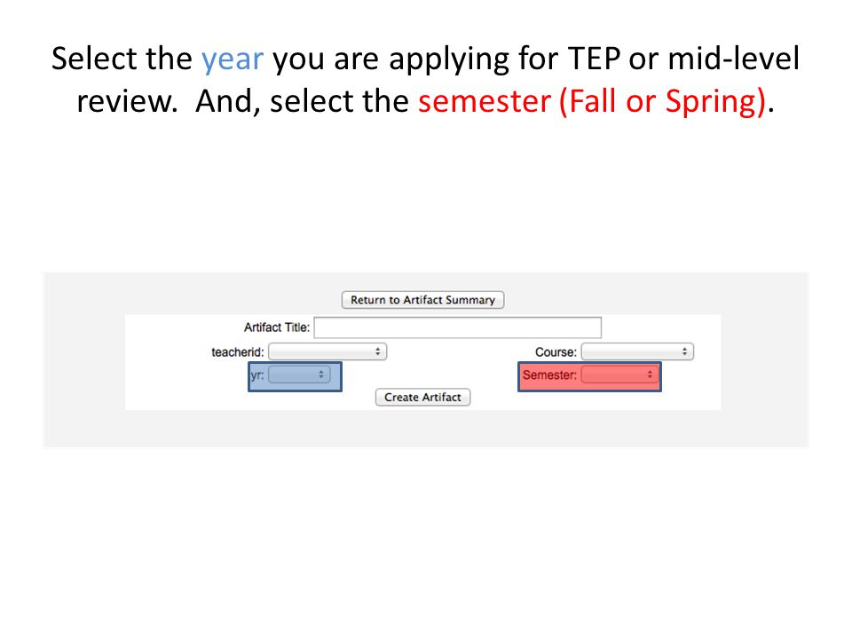
Task: Click the "Artifact Title:" label
Action: pos(277,327)
